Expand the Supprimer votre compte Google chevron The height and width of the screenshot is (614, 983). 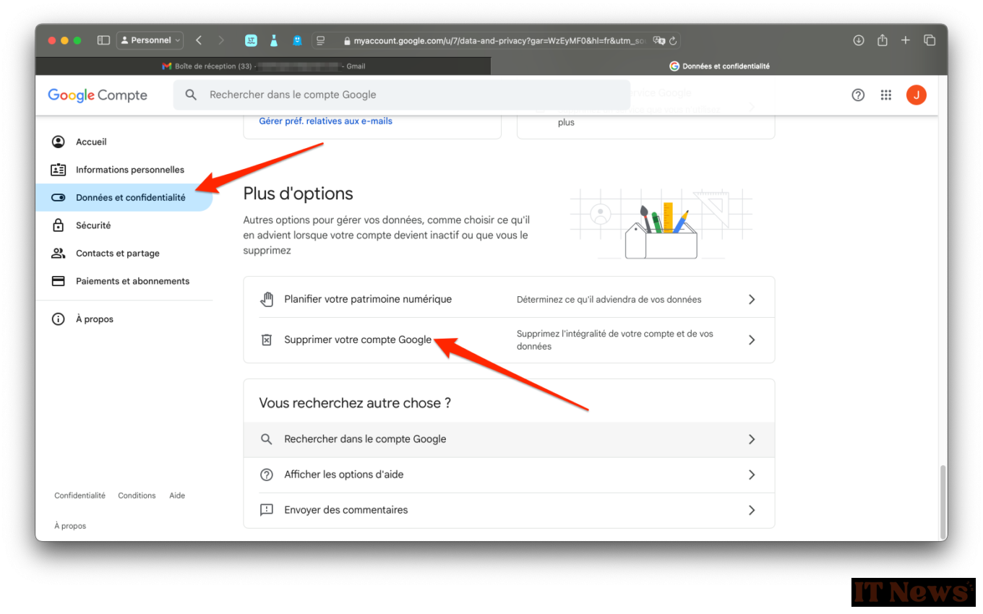click(x=752, y=340)
